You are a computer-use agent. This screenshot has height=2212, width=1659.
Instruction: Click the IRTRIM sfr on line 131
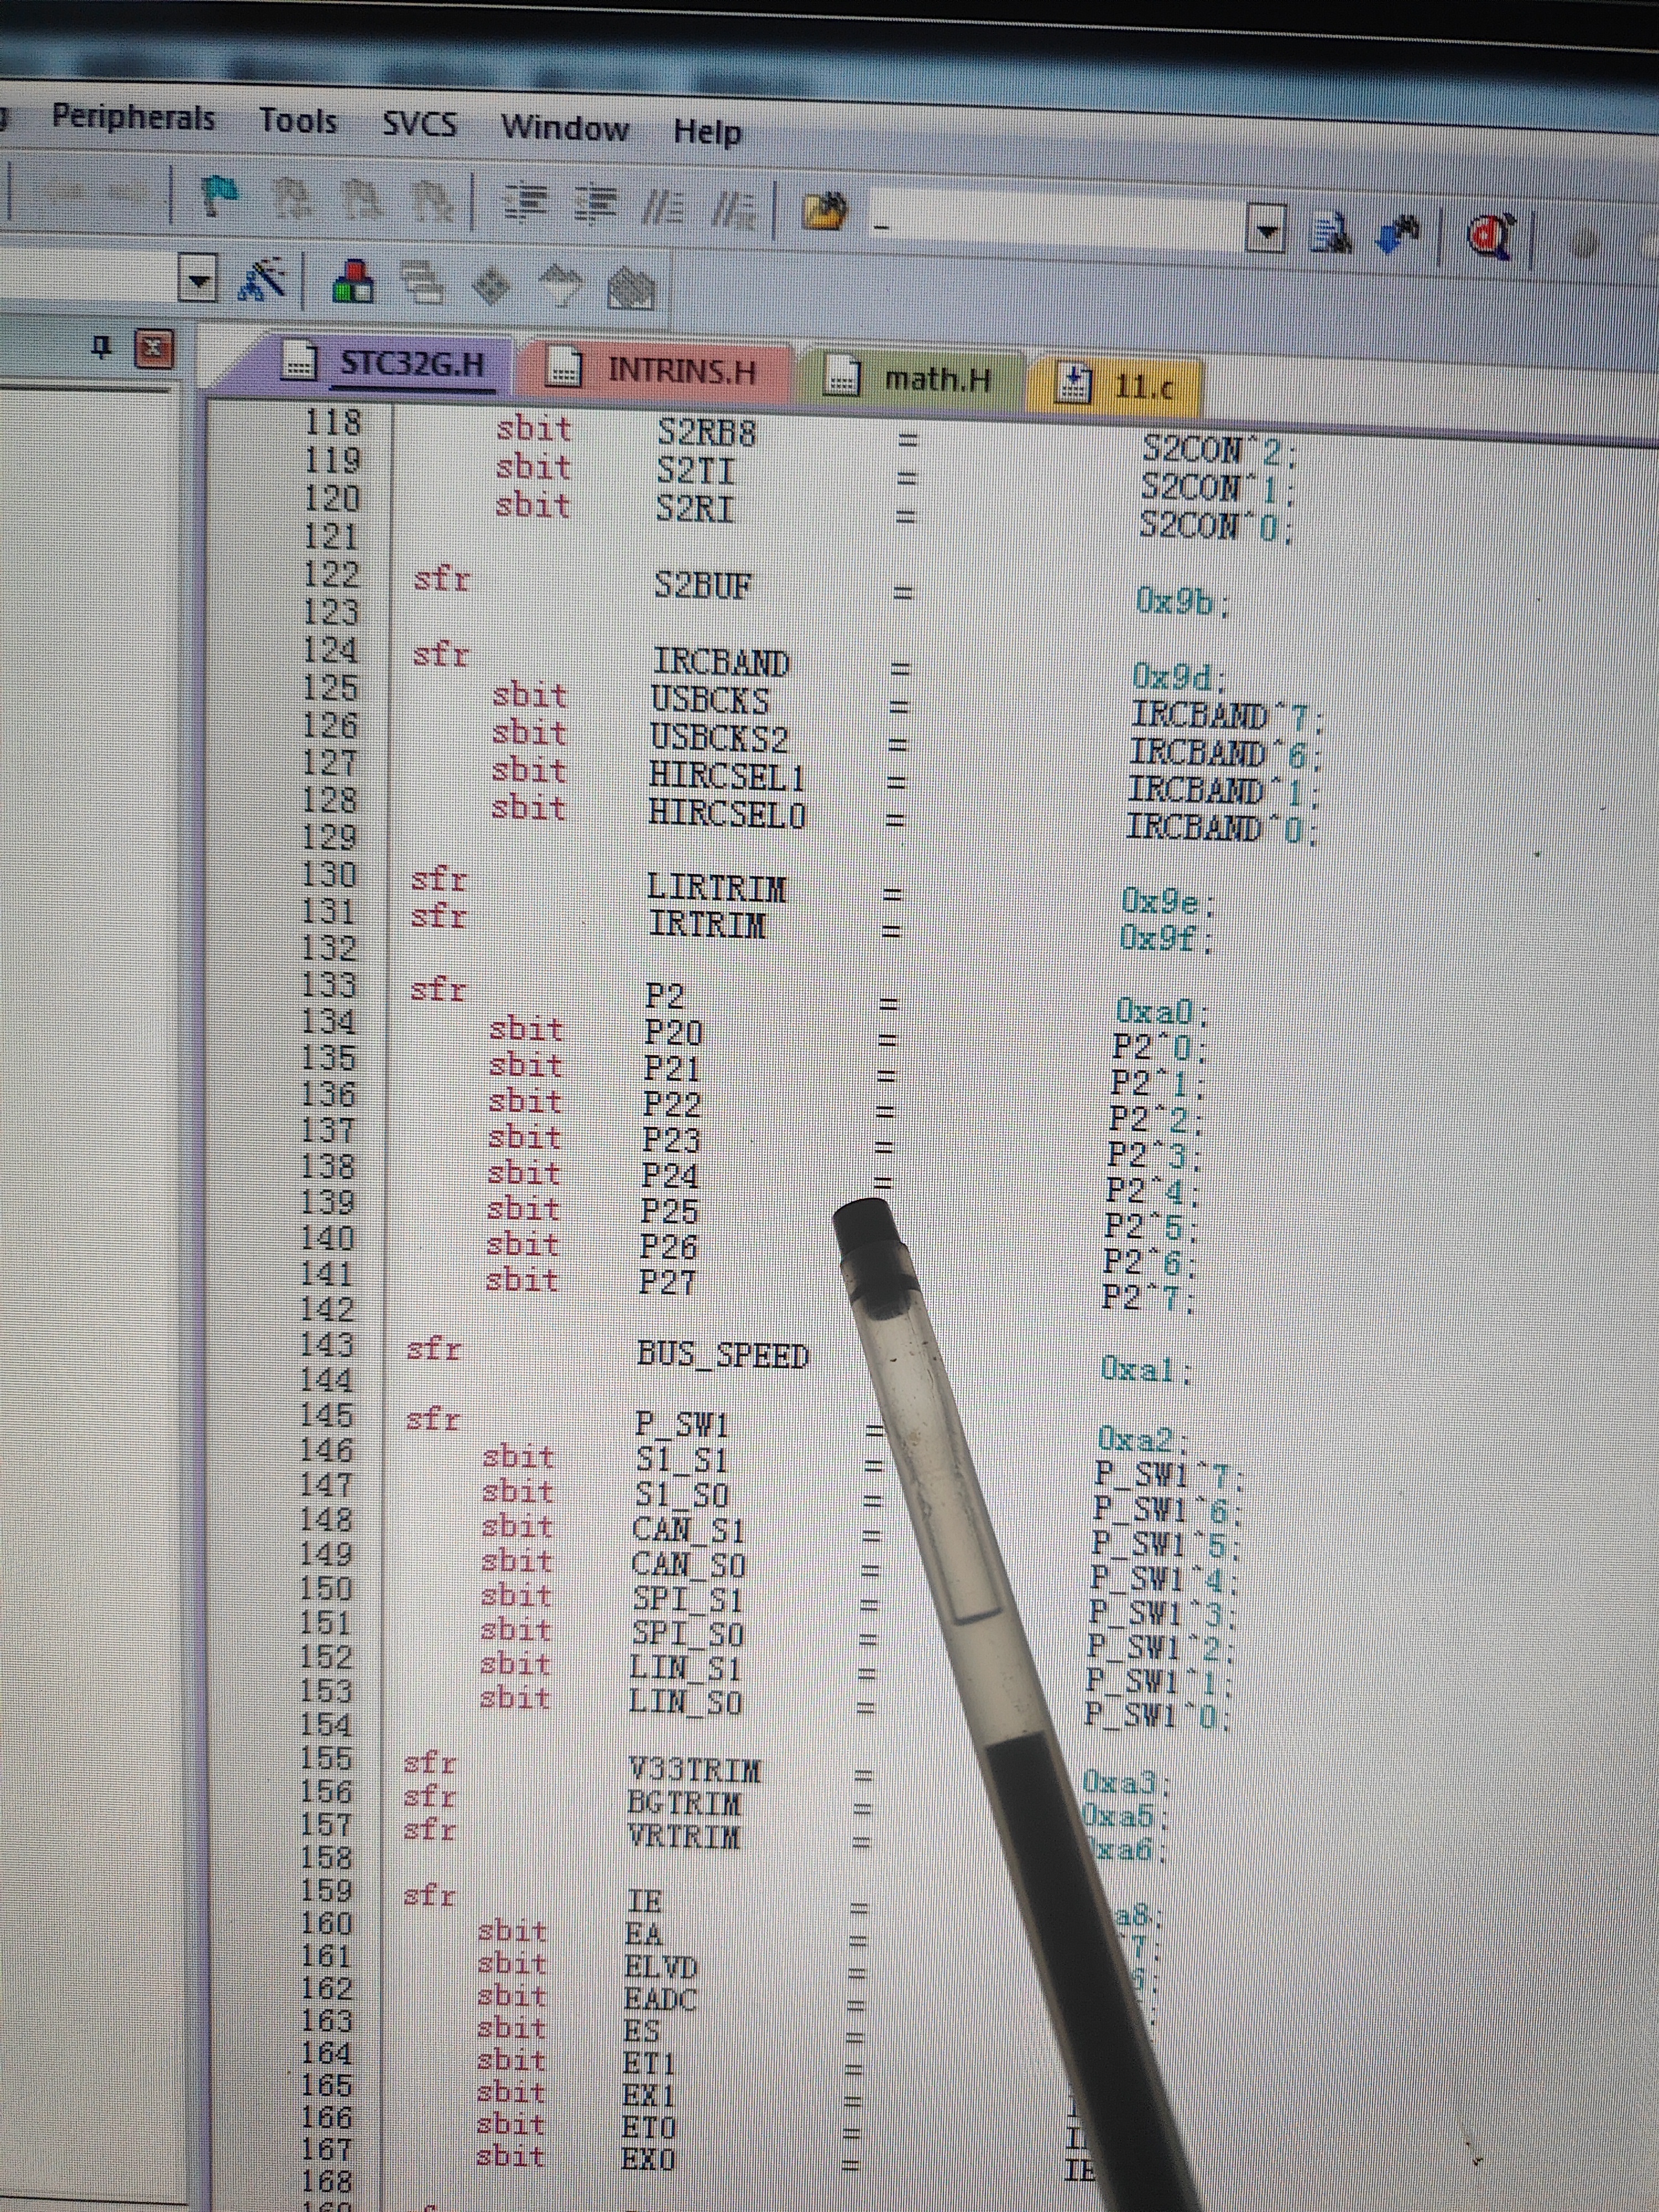click(x=707, y=925)
